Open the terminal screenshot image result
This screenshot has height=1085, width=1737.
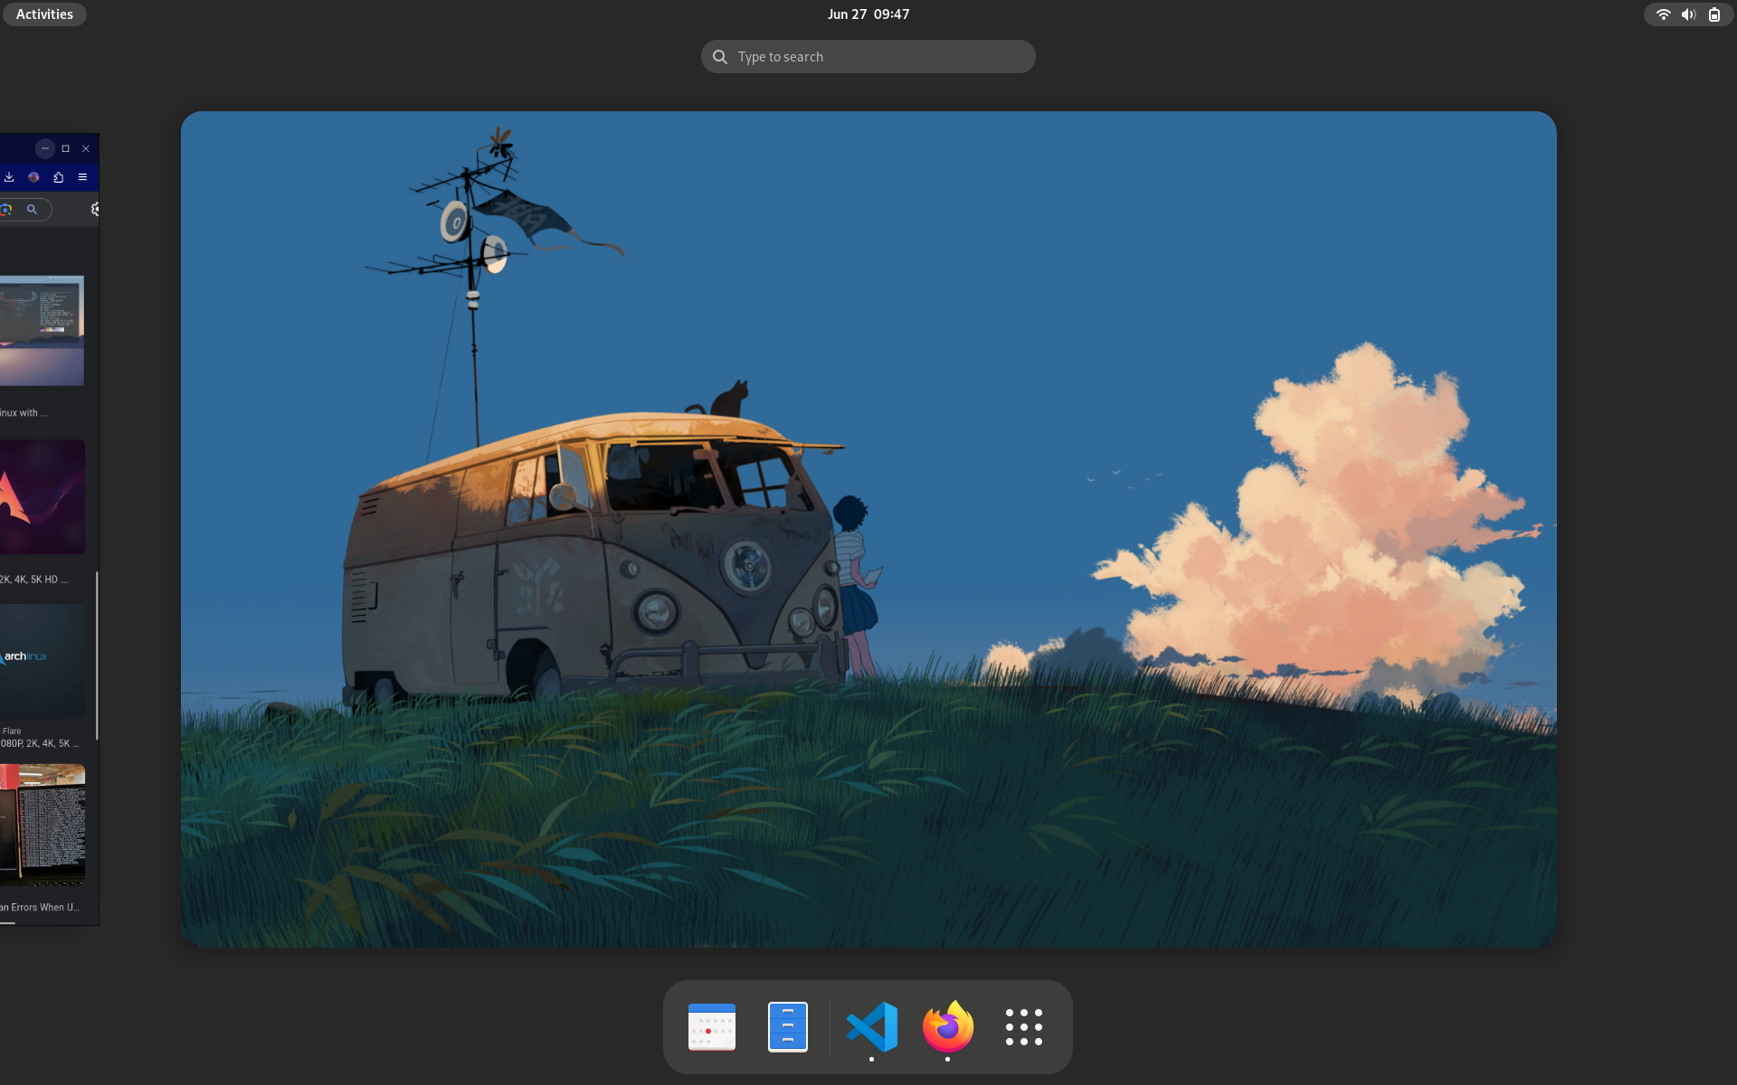coord(42,331)
